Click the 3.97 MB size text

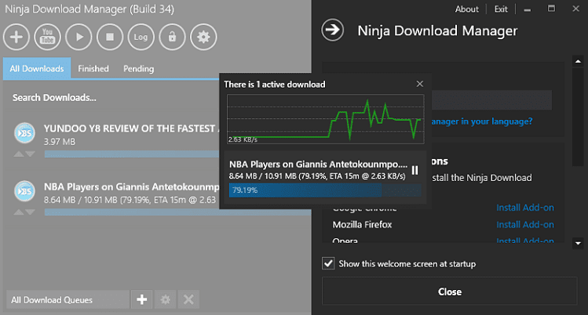tap(60, 142)
